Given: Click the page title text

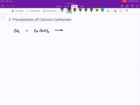Looking at the screenshot, I should (x=40, y=20).
